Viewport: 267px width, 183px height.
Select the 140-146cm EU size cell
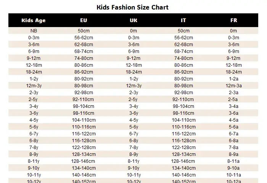(84, 175)
